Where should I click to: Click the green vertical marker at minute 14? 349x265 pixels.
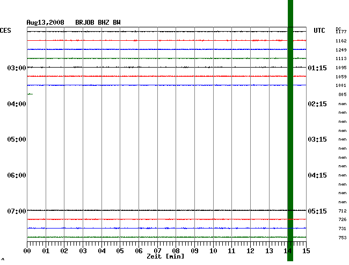[290, 130]
